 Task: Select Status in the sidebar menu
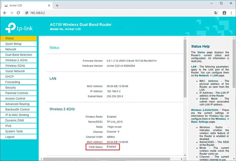pos(18,38)
